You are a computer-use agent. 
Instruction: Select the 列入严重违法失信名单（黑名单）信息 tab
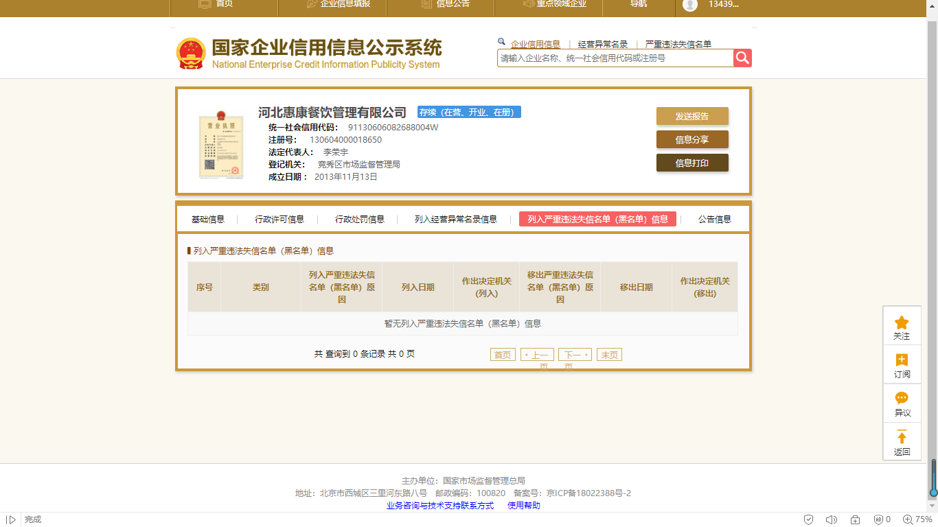pyautogui.click(x=598, y=219)
